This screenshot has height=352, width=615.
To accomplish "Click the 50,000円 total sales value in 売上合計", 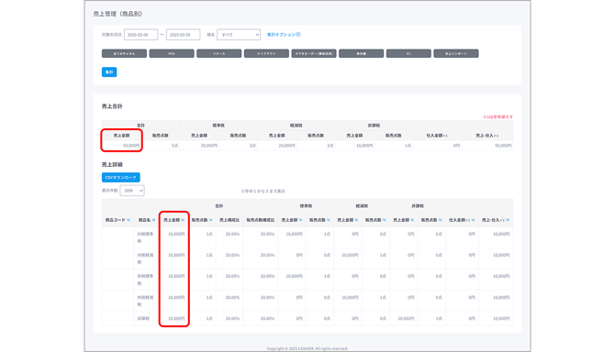I will pos(131,146).
